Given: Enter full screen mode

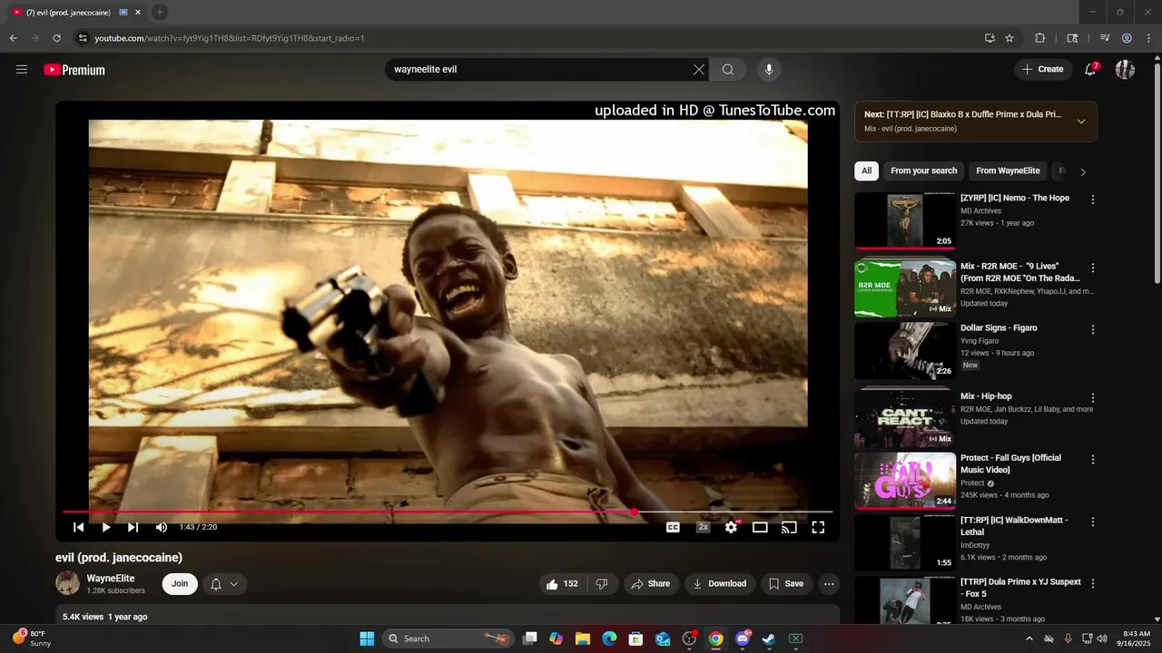Looking at the screenshot, I should tap(818, 527).
